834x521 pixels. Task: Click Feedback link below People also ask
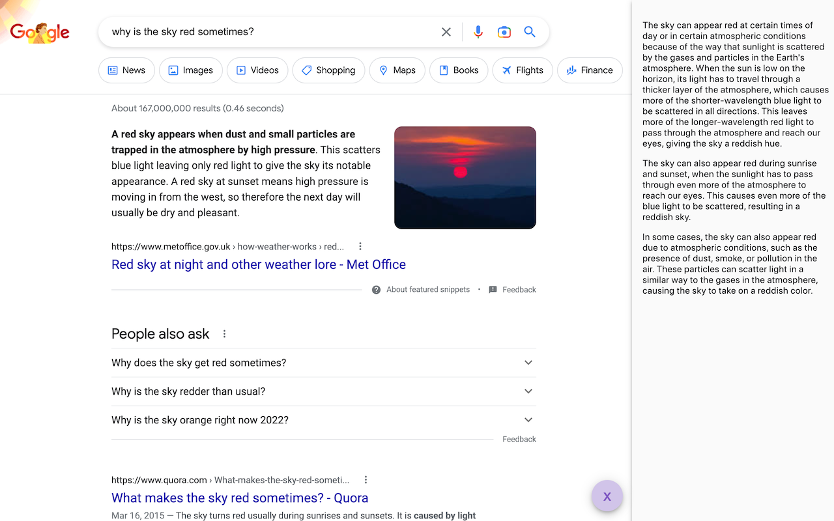tap(519, 440)
